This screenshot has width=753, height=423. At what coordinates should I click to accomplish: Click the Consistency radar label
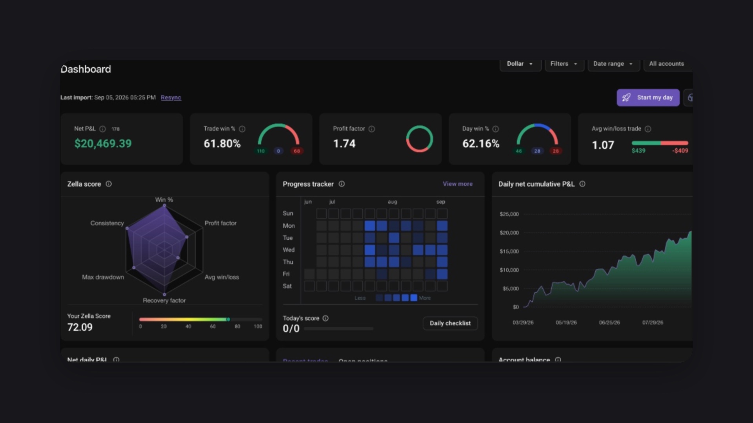(107, 223)
